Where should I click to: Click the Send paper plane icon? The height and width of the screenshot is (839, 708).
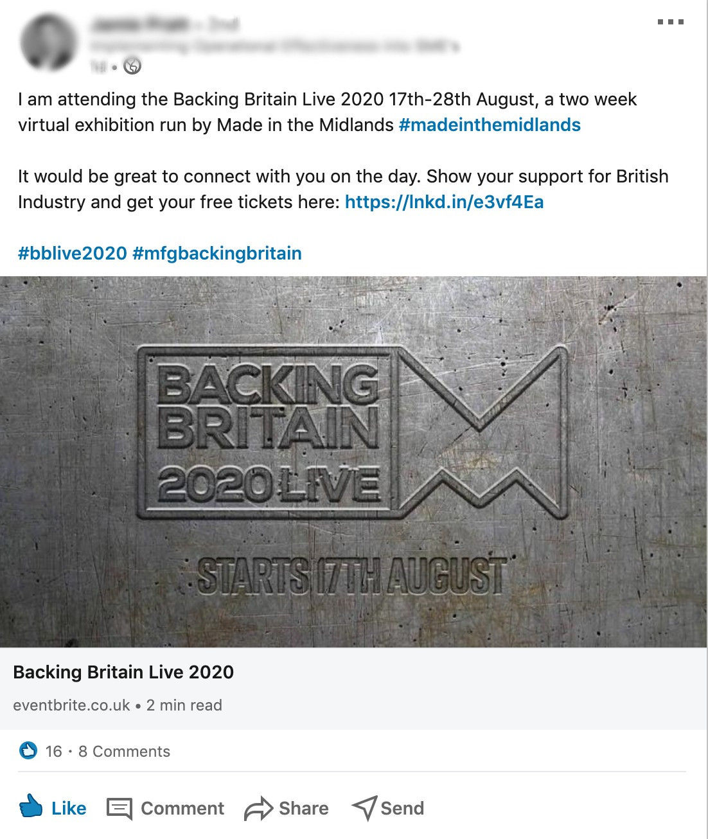tap(364, 808)
